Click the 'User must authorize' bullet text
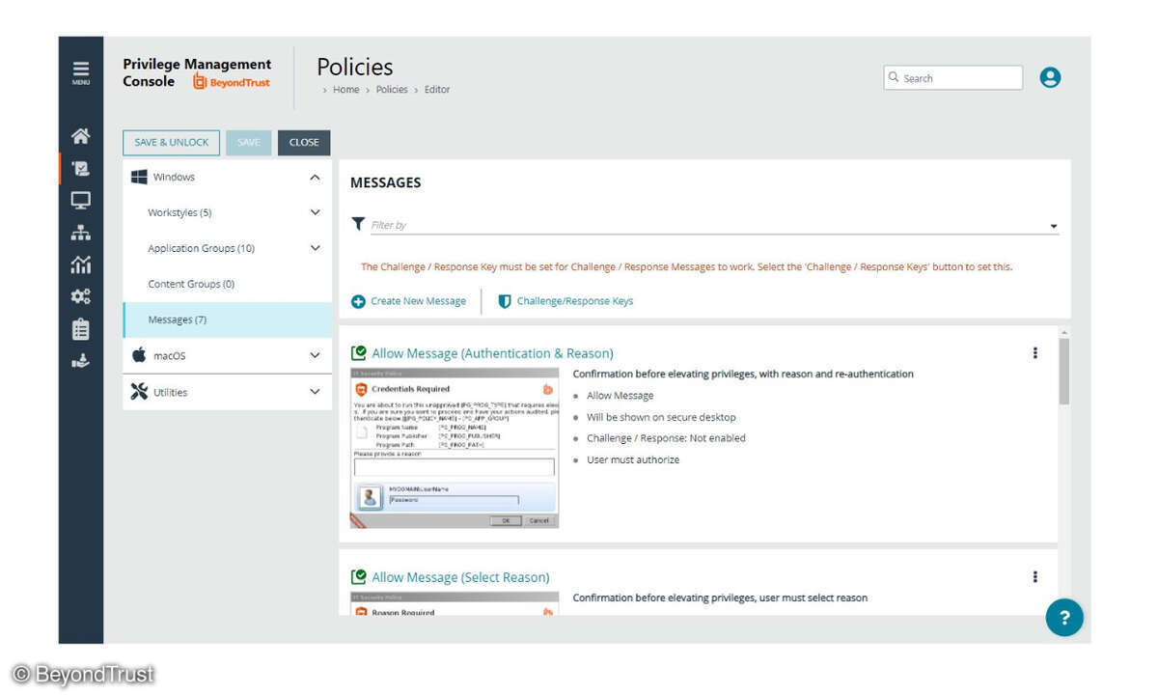This screenshot has height=695, width=1158. [633, 459]
